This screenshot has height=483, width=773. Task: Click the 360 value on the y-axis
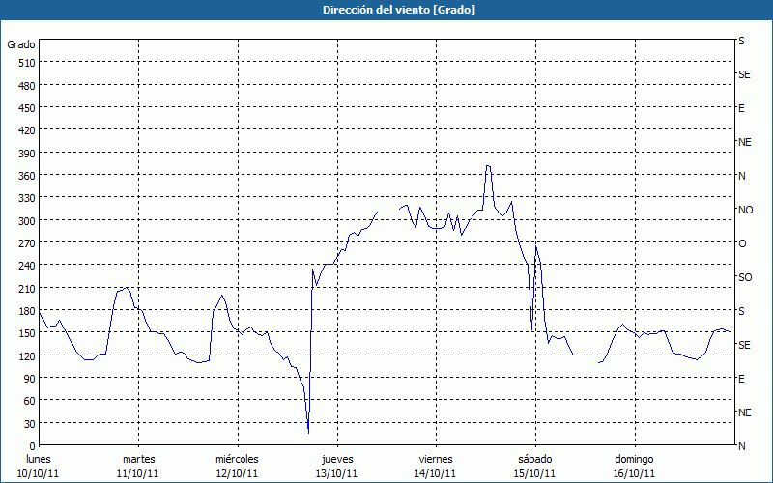pos(26,176)
